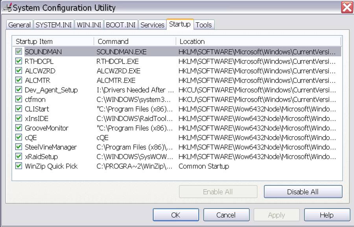
Task: Click the xRaidSetup item name
Action: [41, 156]
